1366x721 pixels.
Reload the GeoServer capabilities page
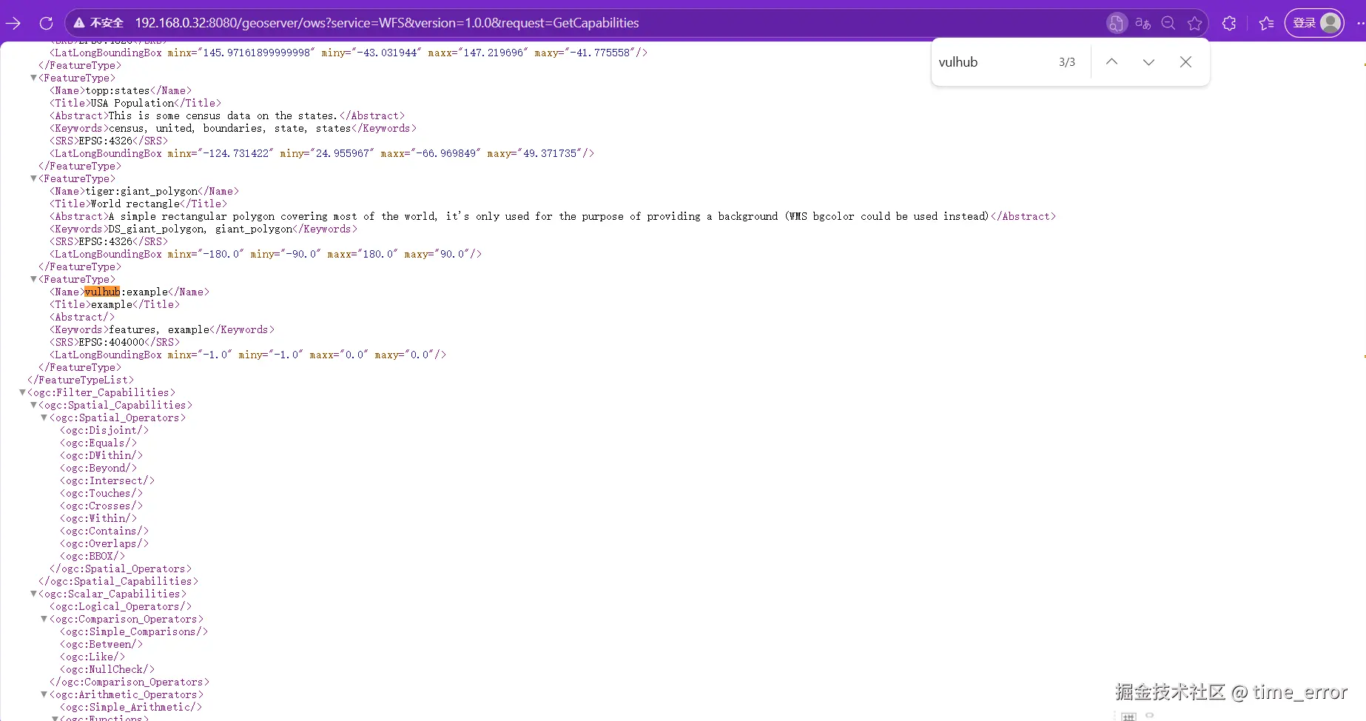46,23
